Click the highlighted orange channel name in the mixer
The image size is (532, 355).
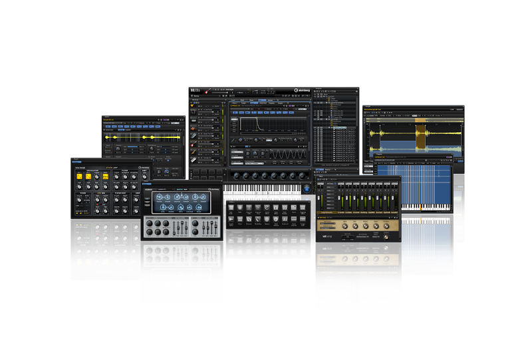pyautogui.click(x=327, y=212)
